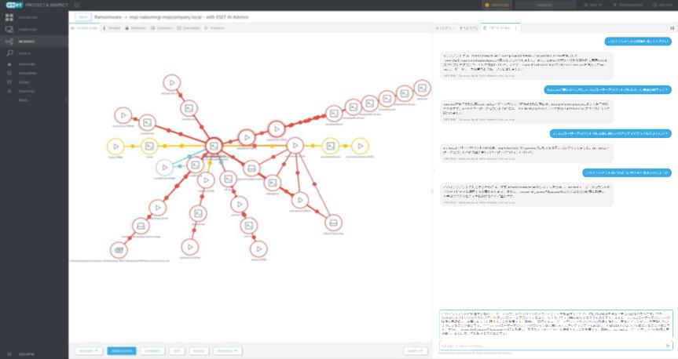
Task: Open the first dropdown in bottom action bar
Action: (89, 351)
